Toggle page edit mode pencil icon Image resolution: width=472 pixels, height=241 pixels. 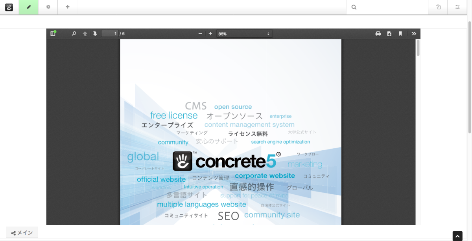29,7
